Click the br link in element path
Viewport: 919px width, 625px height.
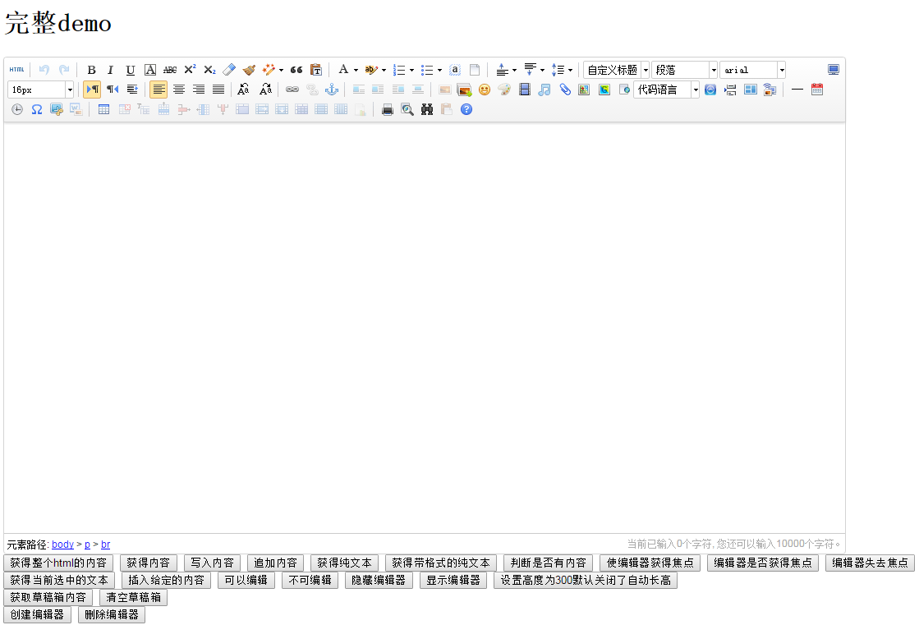[105, 544]
